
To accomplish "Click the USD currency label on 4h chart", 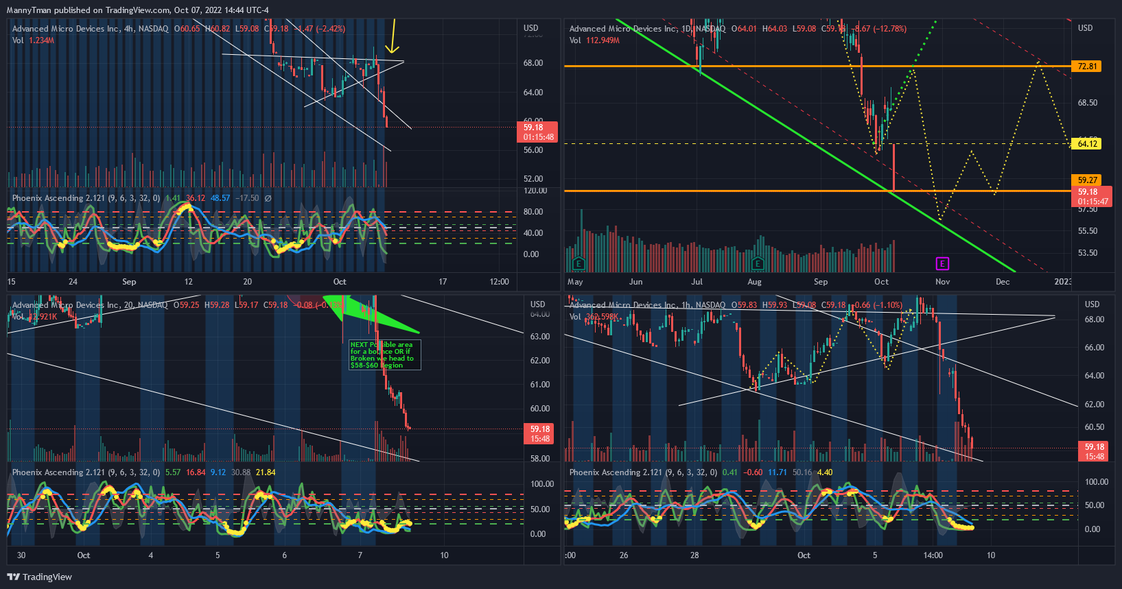I will 531,28.
